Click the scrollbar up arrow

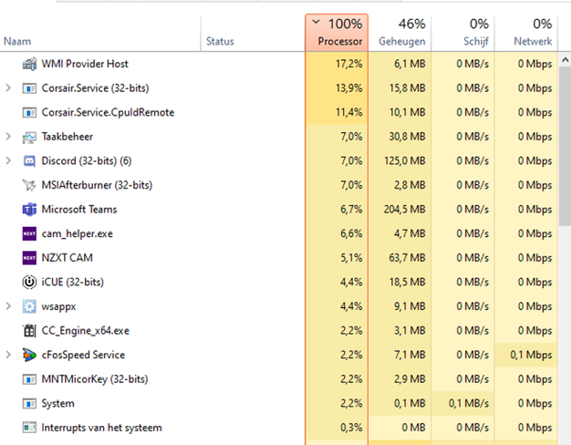(565, 60)
